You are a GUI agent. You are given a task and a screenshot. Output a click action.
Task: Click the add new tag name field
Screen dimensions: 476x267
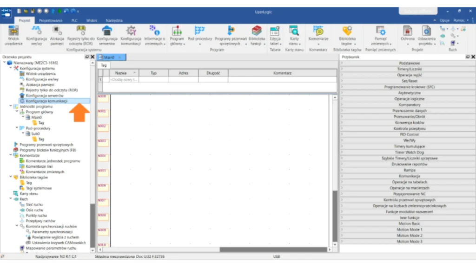tap(124, 80)
